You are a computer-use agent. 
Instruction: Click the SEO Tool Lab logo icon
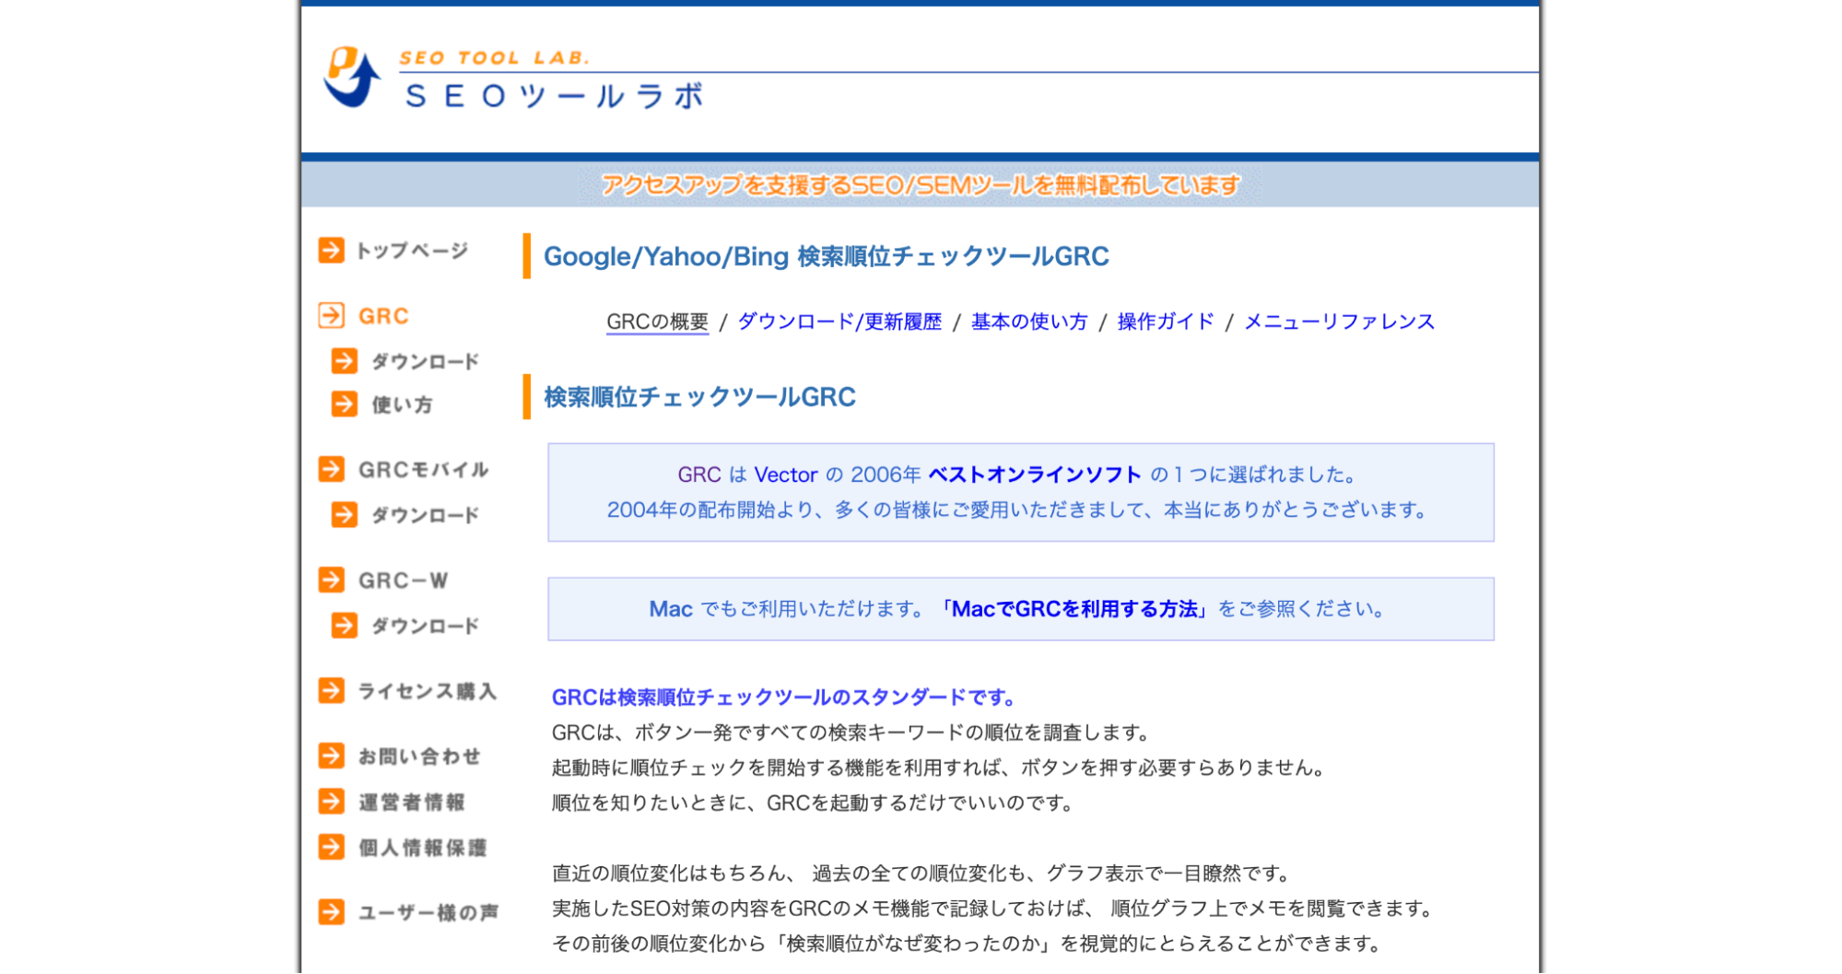pos(352,76)
